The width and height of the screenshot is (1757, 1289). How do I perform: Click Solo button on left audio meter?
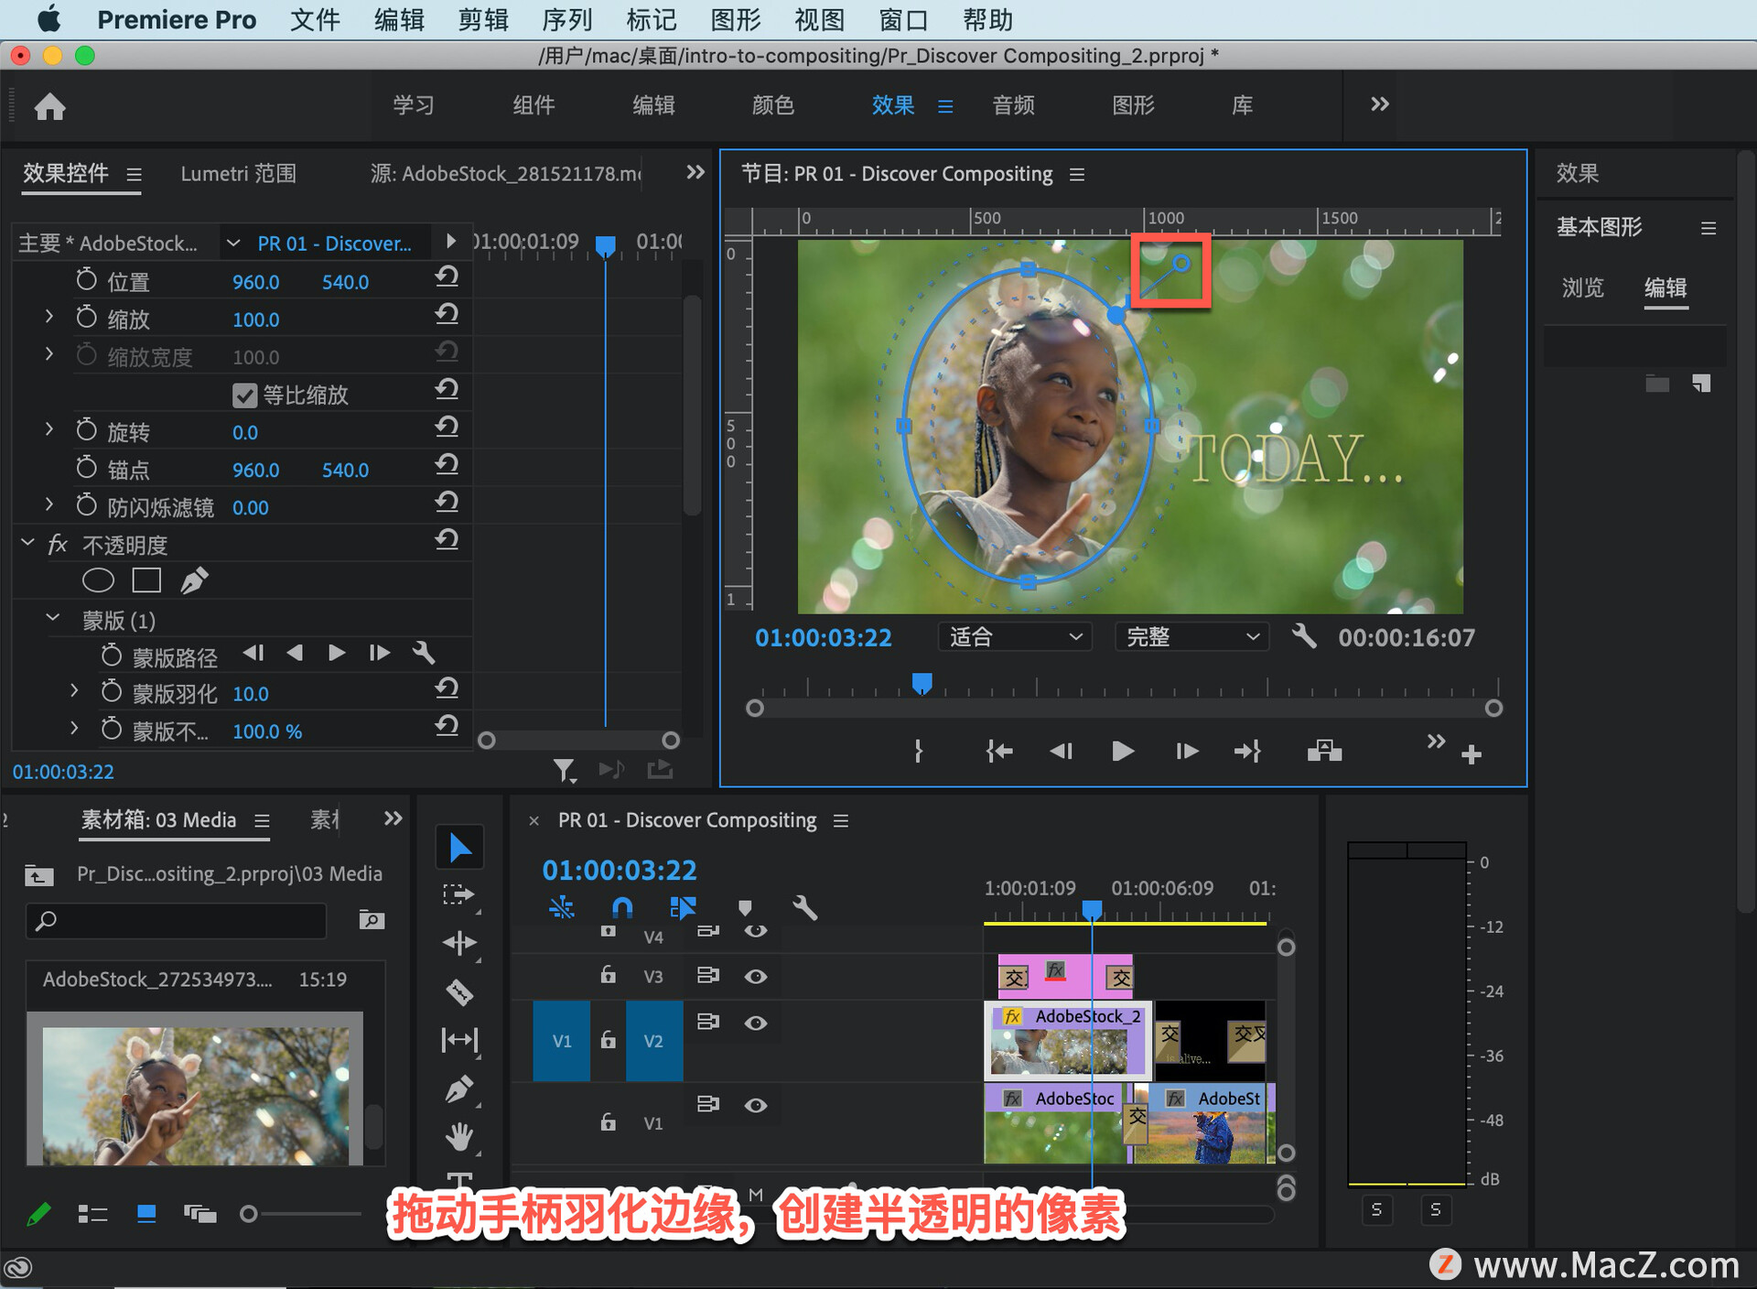[x=1376, y=1209]
